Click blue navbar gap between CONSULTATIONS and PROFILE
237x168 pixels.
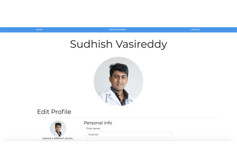click(159, 30)
